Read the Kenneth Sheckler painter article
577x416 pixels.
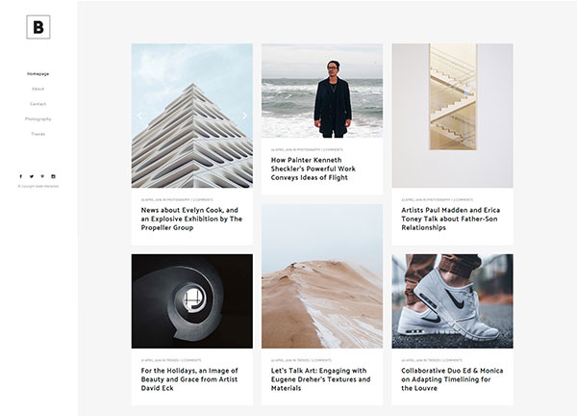pyautogui.click(x=314, y=169)
